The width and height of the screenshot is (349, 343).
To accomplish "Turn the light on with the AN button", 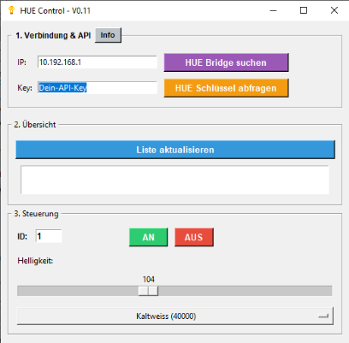I will click(x=148, y=237).
